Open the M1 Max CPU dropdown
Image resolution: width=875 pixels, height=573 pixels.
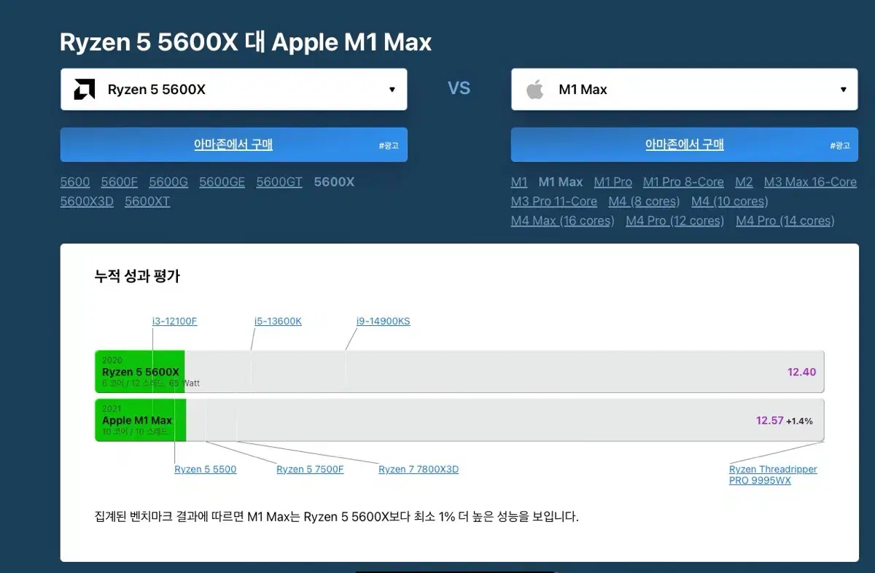point(684,90)
